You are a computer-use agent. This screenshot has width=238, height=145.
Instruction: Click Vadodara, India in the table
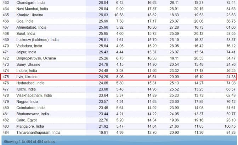29,46
